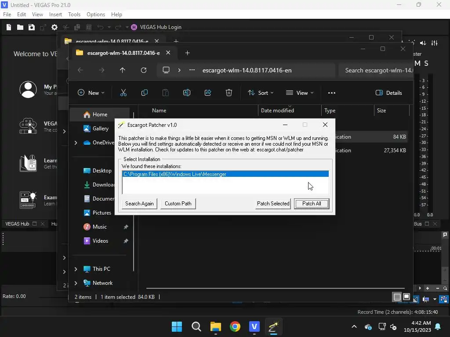Click Open folder icon in VEGAS toolbar
The height and width of the screenshot is (337, 450).
(20, 27)
